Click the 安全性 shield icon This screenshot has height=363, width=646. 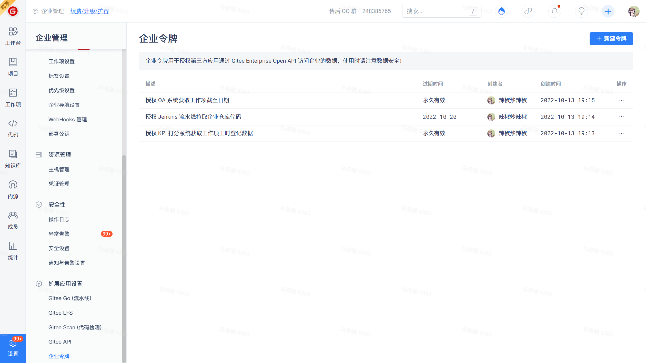point(39,205)
